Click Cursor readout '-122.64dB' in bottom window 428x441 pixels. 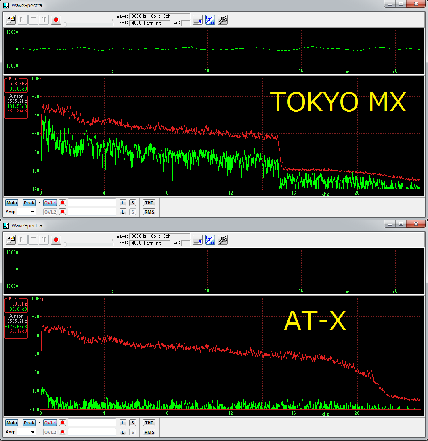coord(16,326)
